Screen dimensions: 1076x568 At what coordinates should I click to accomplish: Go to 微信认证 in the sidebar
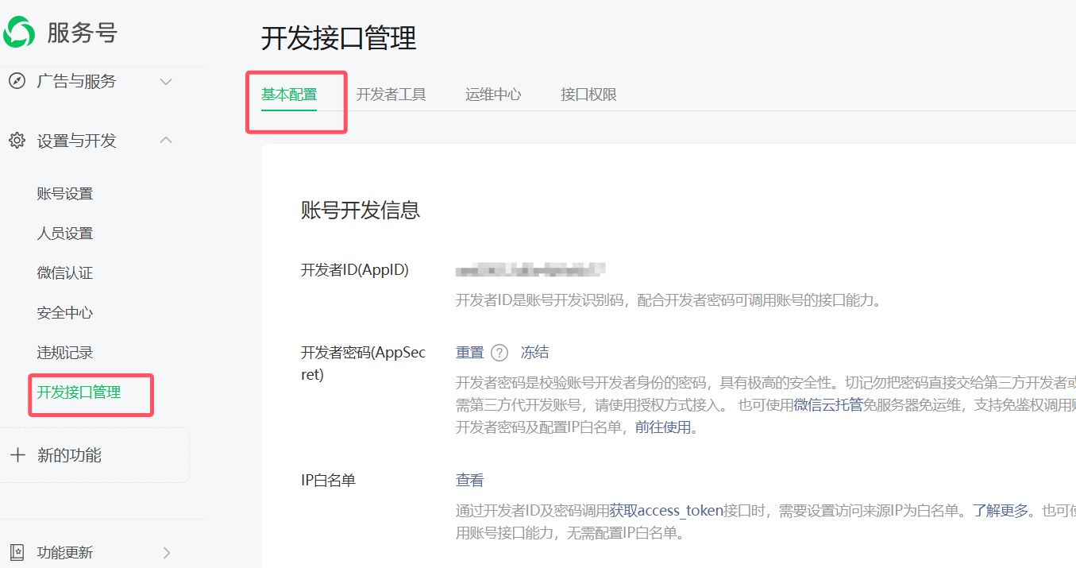65,273
